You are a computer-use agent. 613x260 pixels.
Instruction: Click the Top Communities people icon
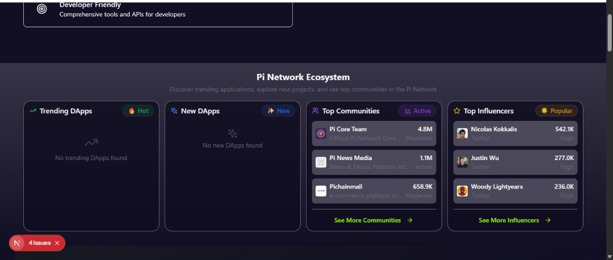click(x=316, y=111)
